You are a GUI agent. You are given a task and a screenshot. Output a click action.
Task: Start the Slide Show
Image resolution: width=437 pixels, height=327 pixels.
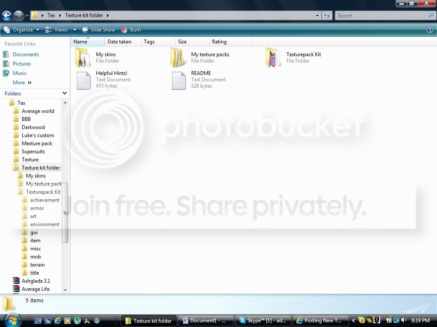click(x=99, y=30)
